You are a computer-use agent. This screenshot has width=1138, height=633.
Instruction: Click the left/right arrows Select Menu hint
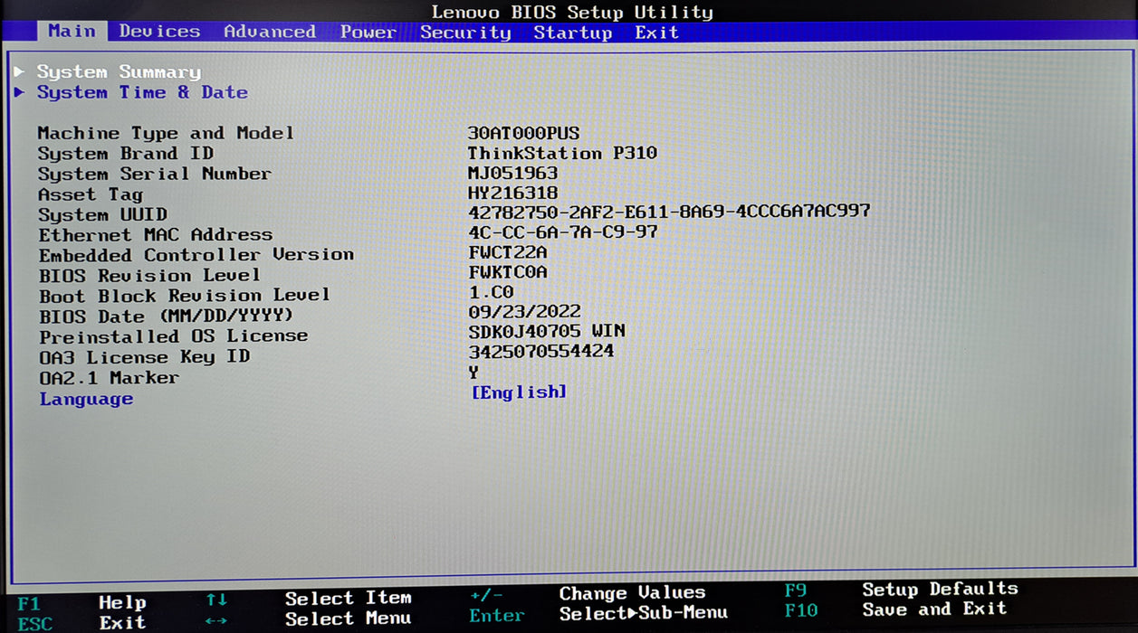(308, 619)
